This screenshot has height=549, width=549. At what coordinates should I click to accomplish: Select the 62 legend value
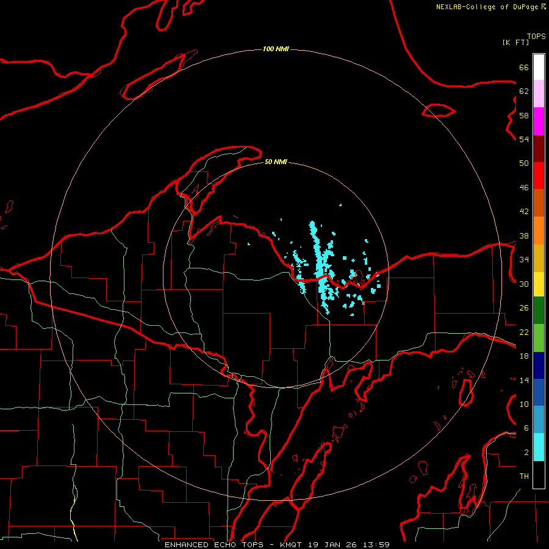524,91
